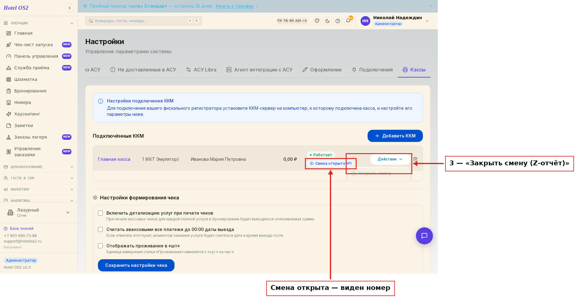Open Номера page
The image size is (581, 303).
coord(39,102)
